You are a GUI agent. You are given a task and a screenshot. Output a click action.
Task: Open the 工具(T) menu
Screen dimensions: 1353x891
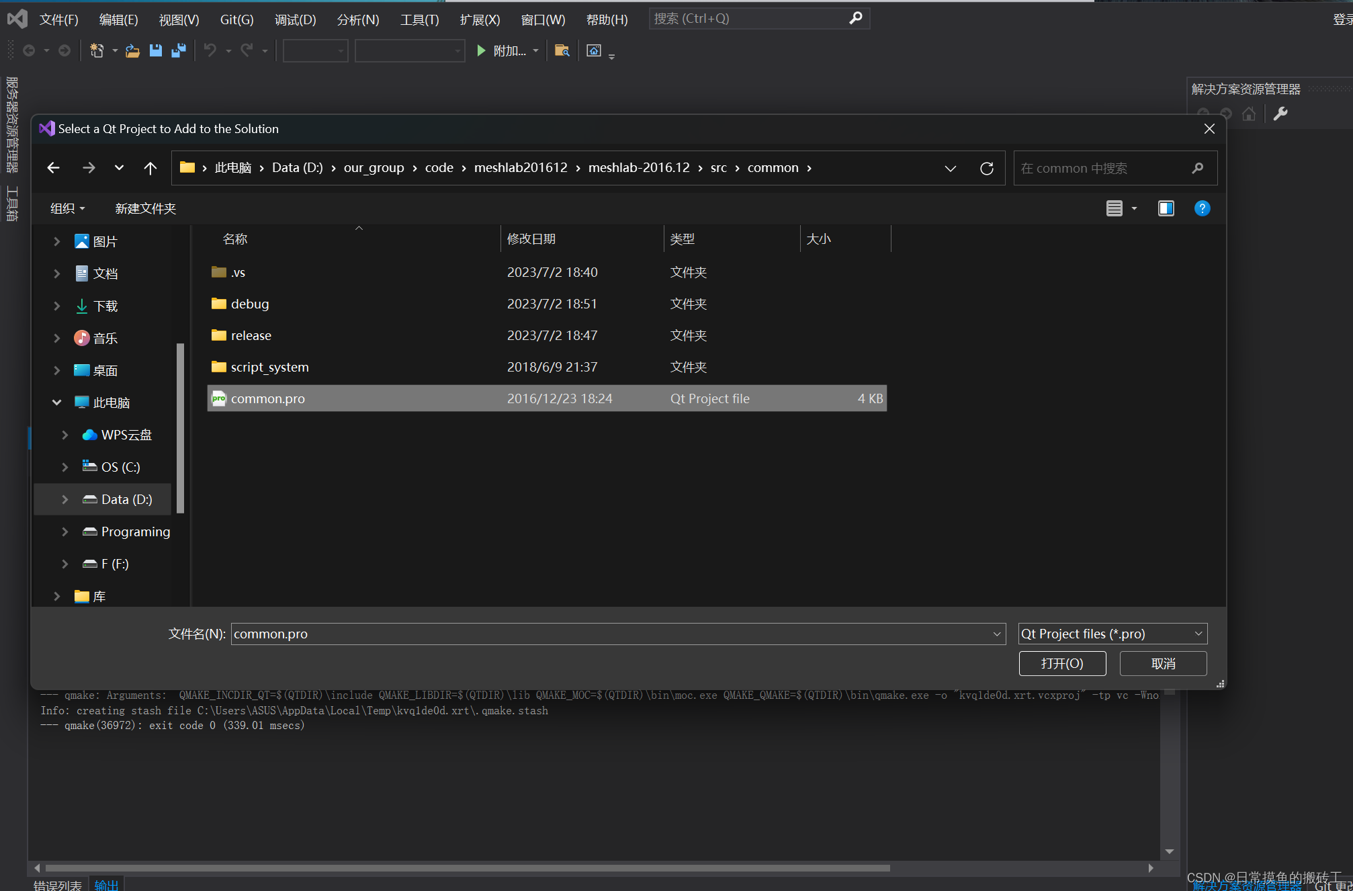click(x=419, y=19)
